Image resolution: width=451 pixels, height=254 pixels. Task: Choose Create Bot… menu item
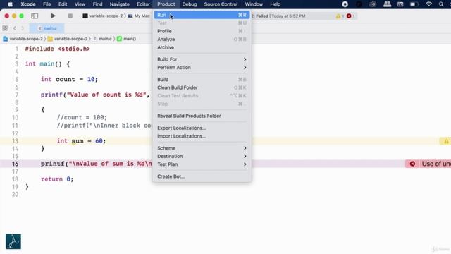pos(202,176)
